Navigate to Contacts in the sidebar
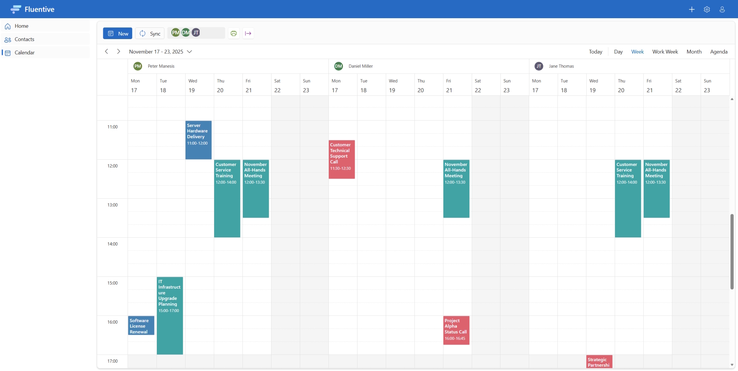The height and width of the screenshot is (371, 738). 24,39
